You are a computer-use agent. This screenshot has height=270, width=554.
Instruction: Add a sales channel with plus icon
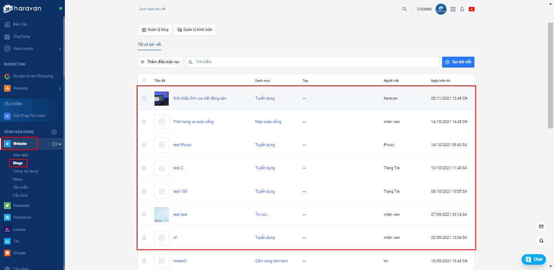pyautogui.click(x=54, y=132)
